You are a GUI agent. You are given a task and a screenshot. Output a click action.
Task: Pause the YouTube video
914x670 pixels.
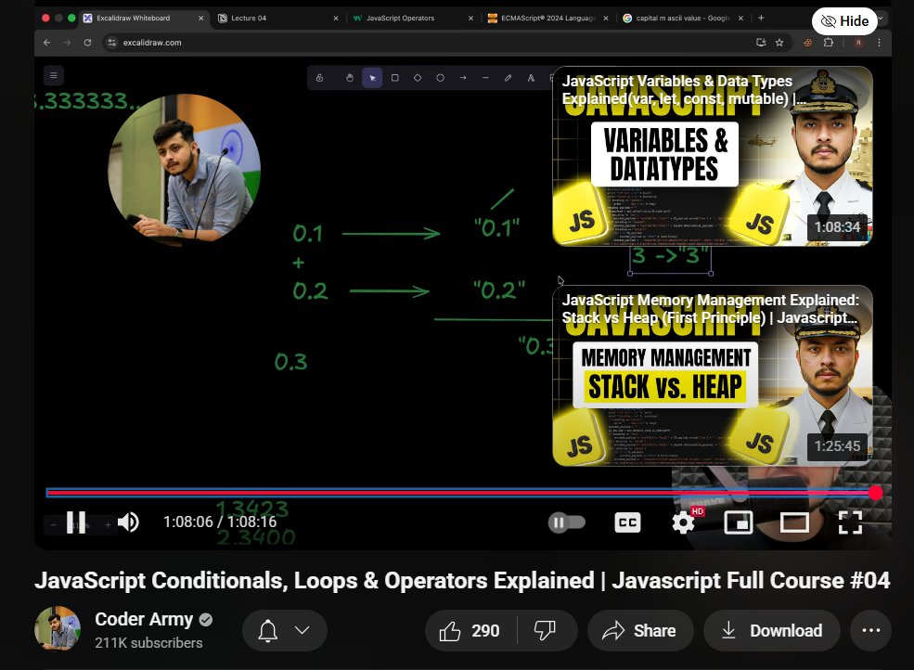click(76, 522)
